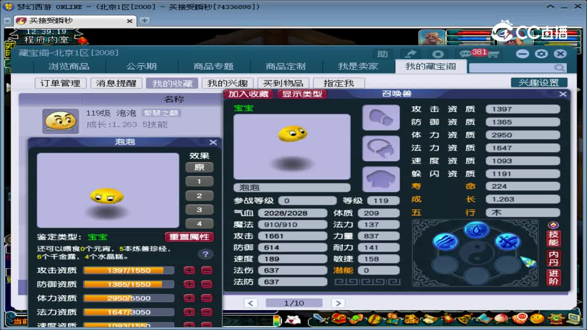The image size is (587, 330).
Task: Click 加入收藏 button
Action: tap(249, 94)
